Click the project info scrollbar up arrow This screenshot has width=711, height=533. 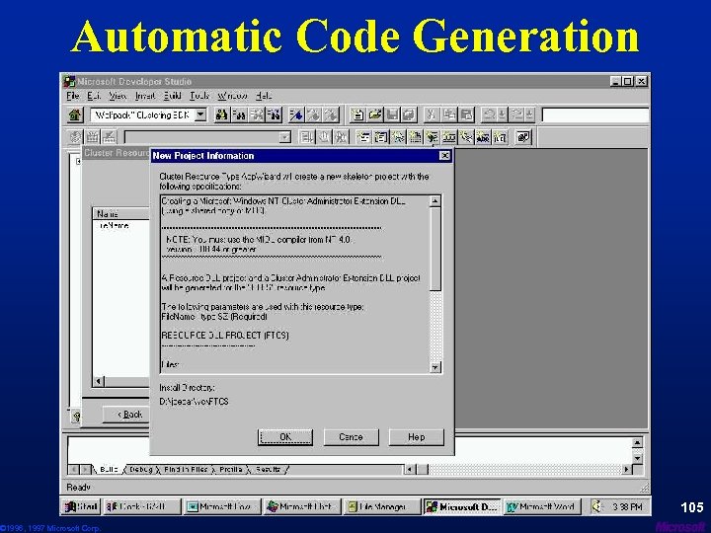434,200
